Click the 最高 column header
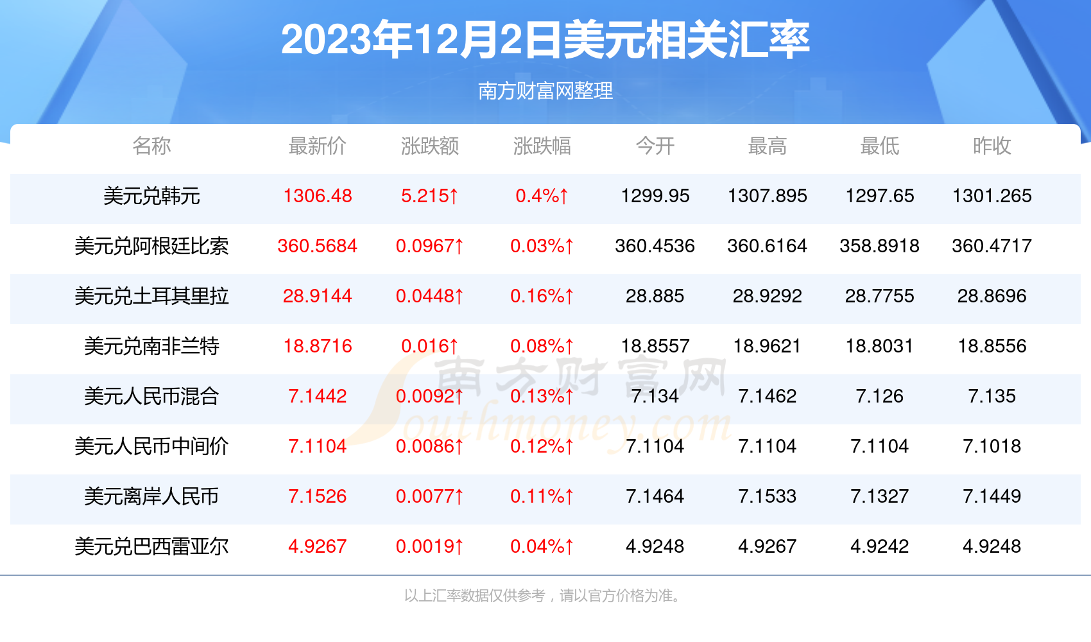The image size is (1091, 642). 768,146
